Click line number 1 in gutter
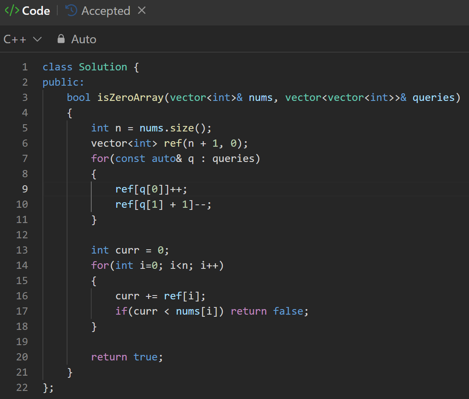Viewport: 469px width, 399px height. [25, 67]
